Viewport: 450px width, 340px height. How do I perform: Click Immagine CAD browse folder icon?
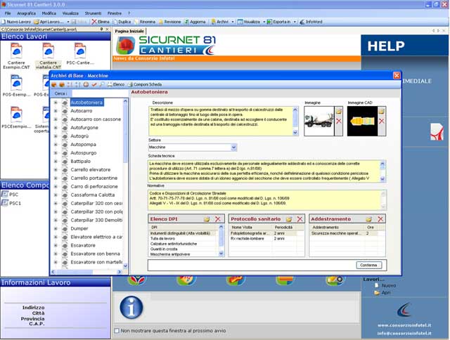point(381,111)
